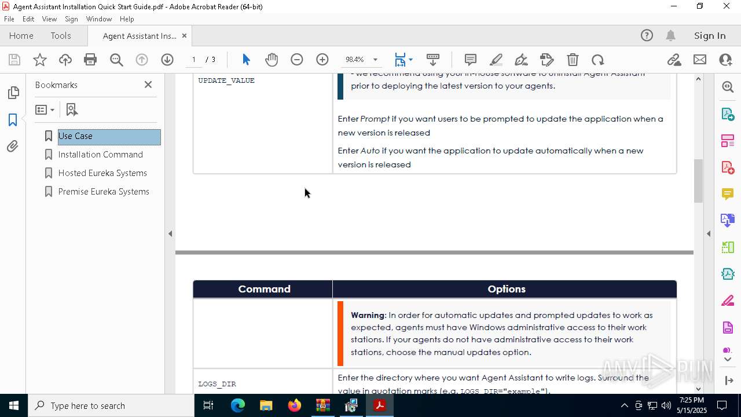Switch to the Tools tab
Screen dimensions: 741x417
point(61,36)
